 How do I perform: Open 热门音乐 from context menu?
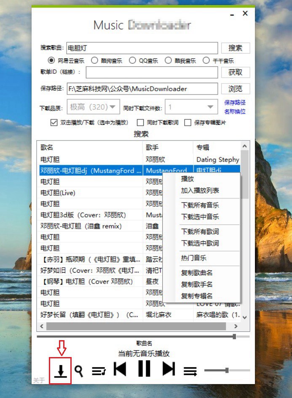193,258
